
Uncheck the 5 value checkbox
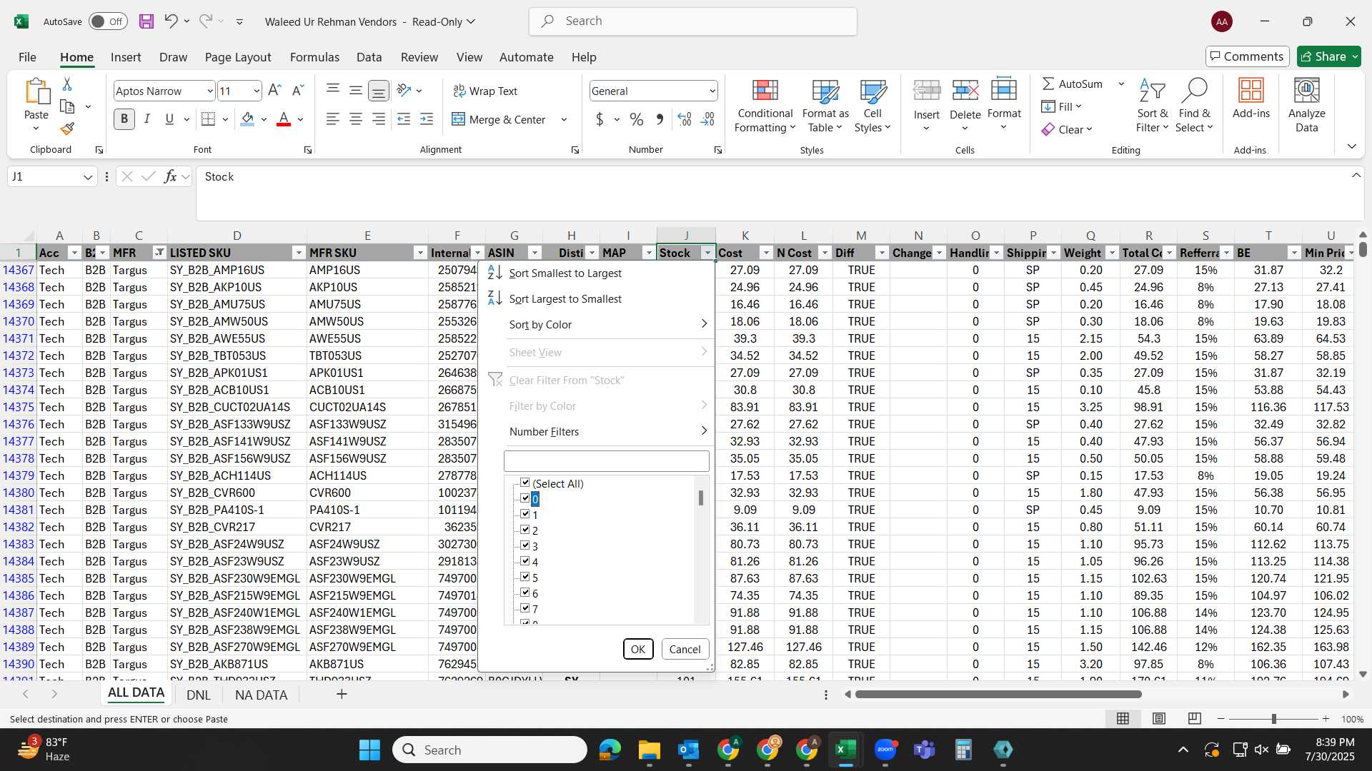click(x=525, y=577)
